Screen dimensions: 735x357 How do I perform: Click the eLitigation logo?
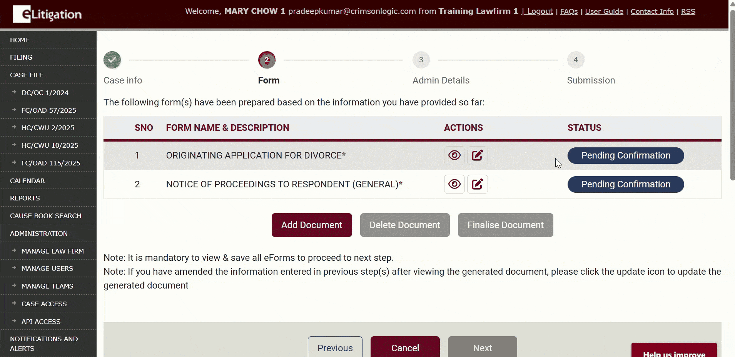[47, 14]
